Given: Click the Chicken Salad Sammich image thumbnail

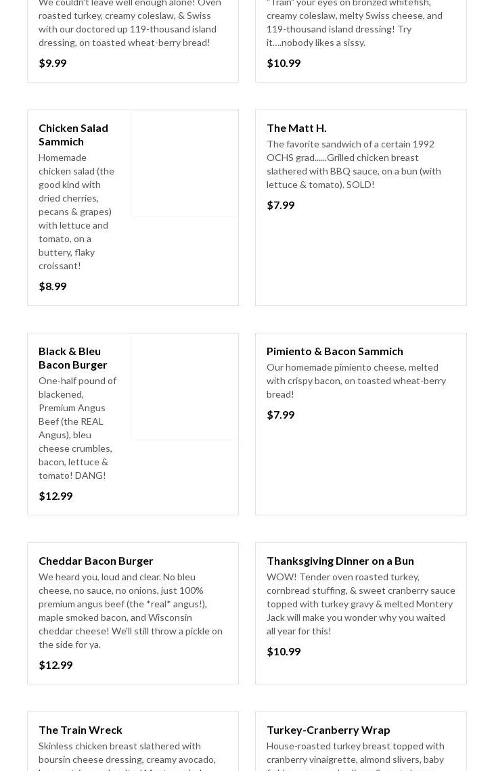Looking at the screenshot, I should 185,164.
